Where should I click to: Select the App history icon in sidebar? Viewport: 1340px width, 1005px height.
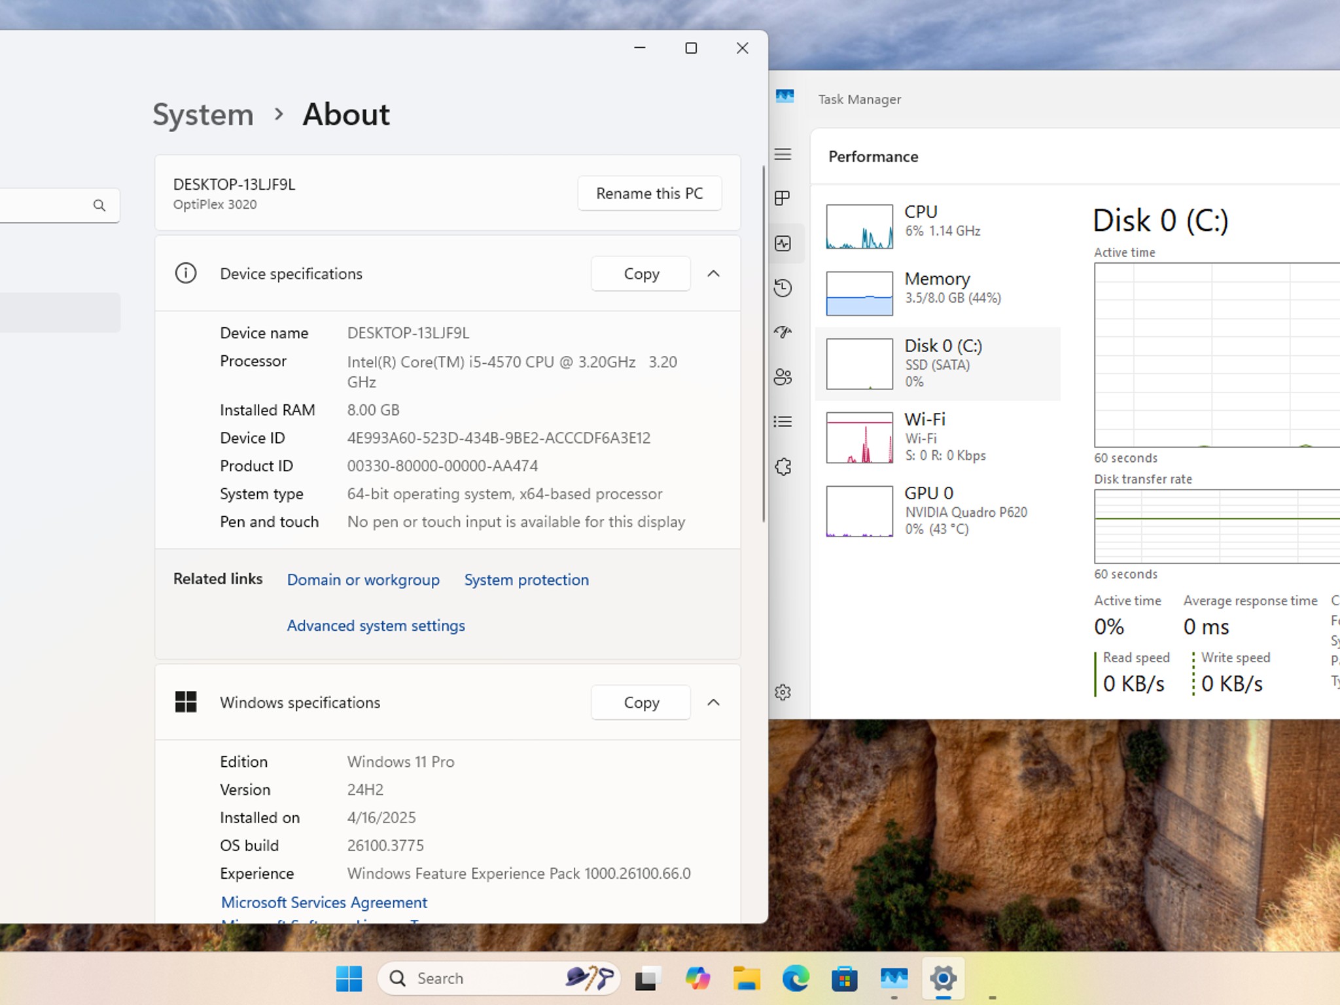(x=783, y=288)
